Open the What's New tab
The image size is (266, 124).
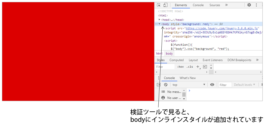pos(188,78)
